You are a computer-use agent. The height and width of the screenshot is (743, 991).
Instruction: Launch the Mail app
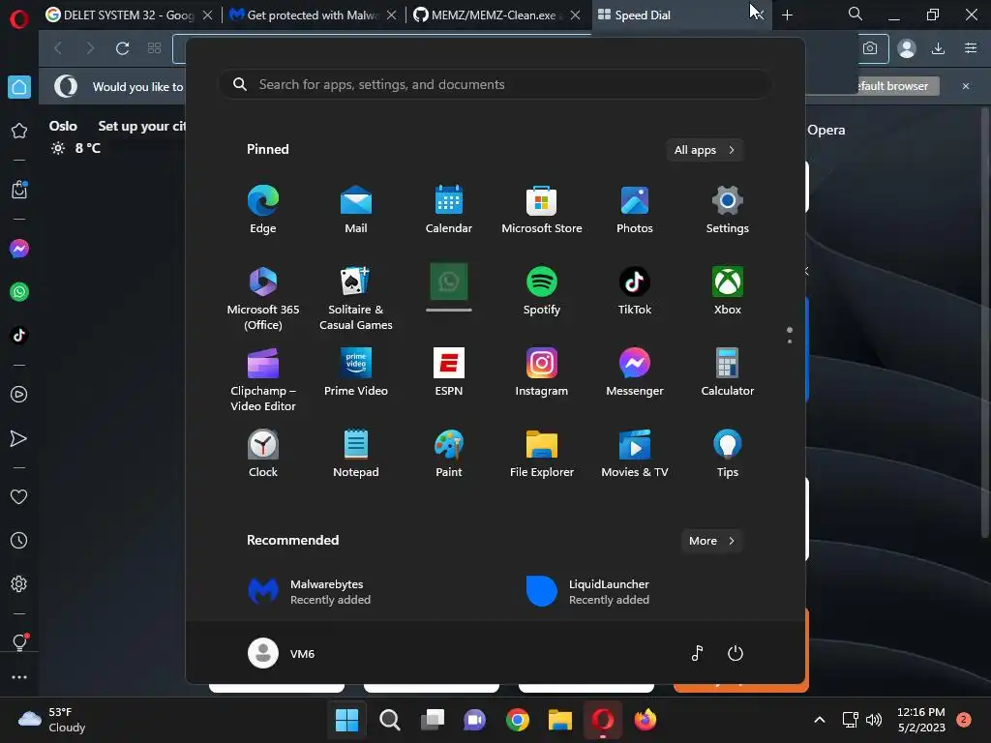point(356,210)
